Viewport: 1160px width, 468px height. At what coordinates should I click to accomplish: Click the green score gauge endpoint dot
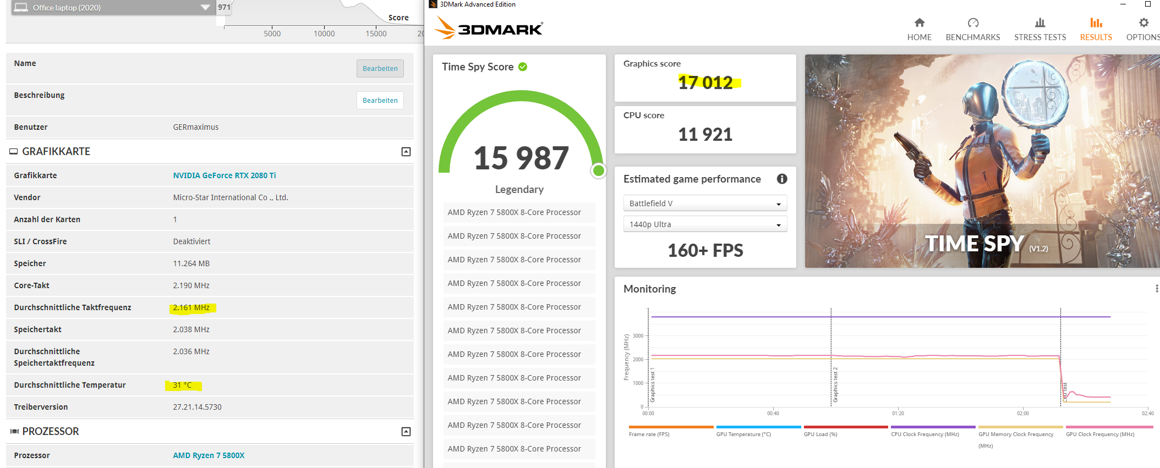tap(598, 171)
